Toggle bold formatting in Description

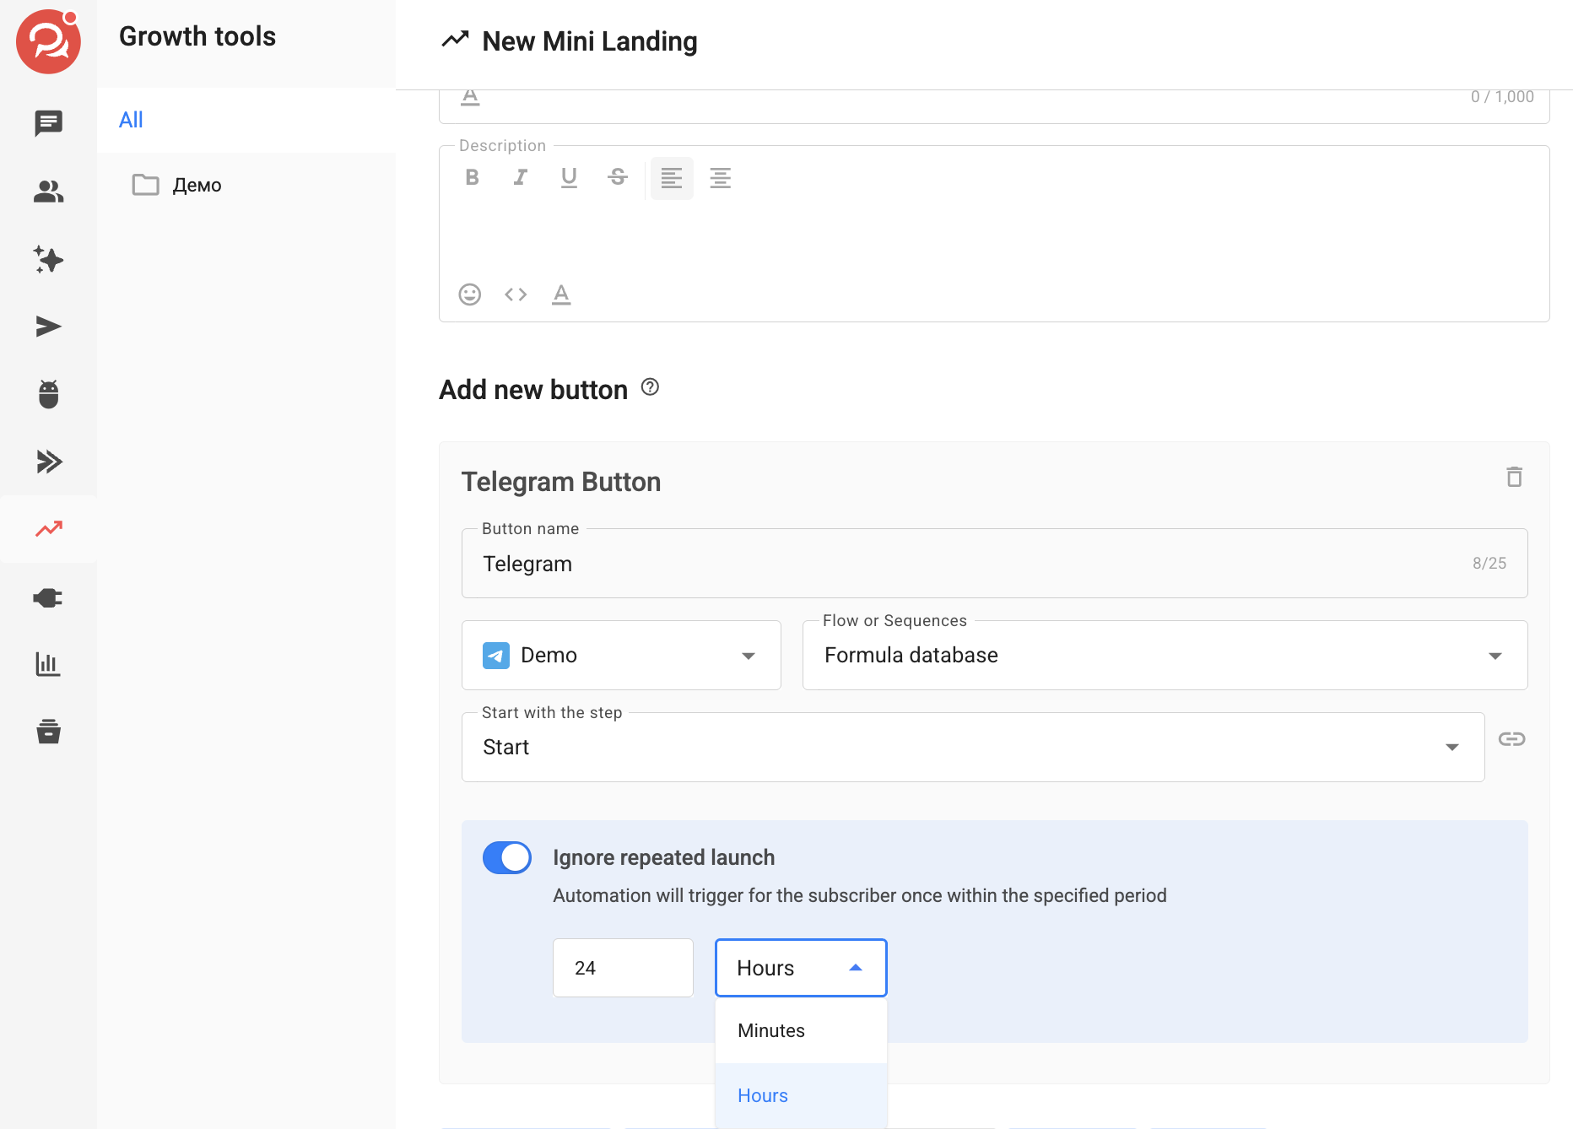(x=473, y=177)
